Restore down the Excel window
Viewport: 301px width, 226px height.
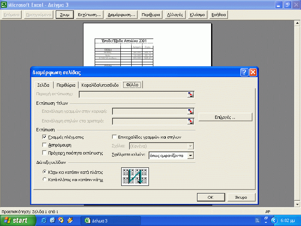pyautogui.click(x=288, y=5)
